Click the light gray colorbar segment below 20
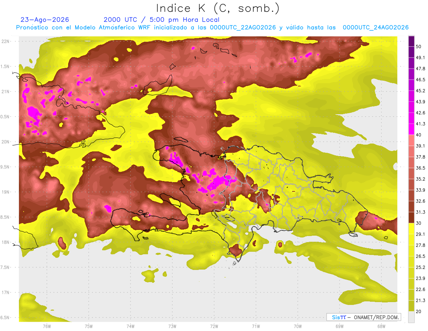This screenshot has width=428, height=331. pyautogui.click(x=411, y=317)
